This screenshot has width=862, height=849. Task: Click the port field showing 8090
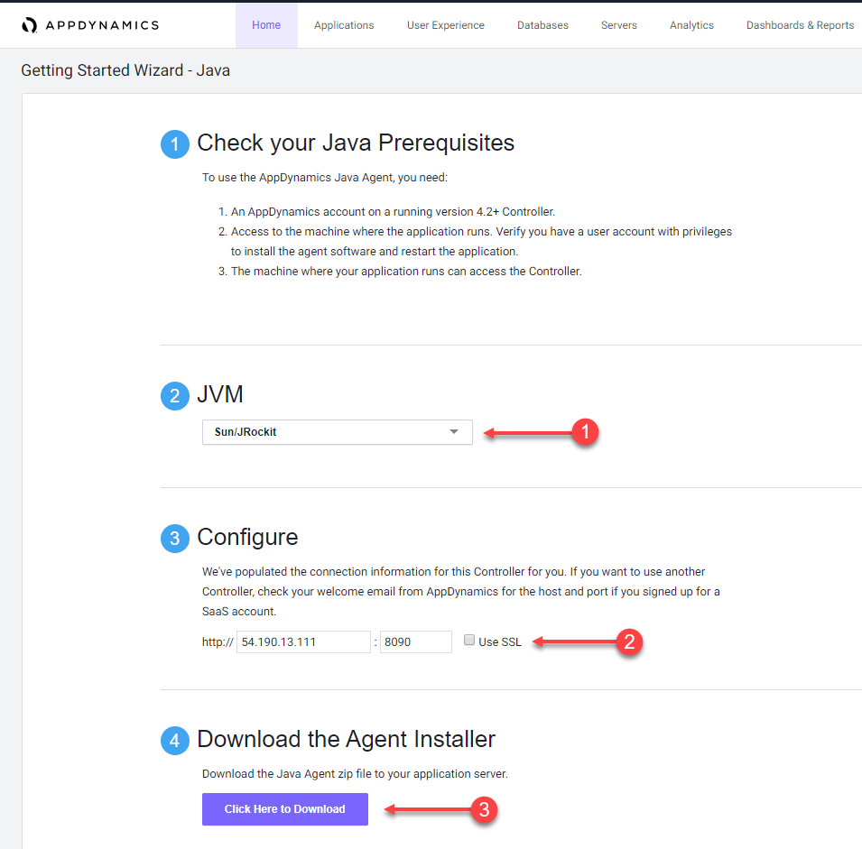click(415, 641)
